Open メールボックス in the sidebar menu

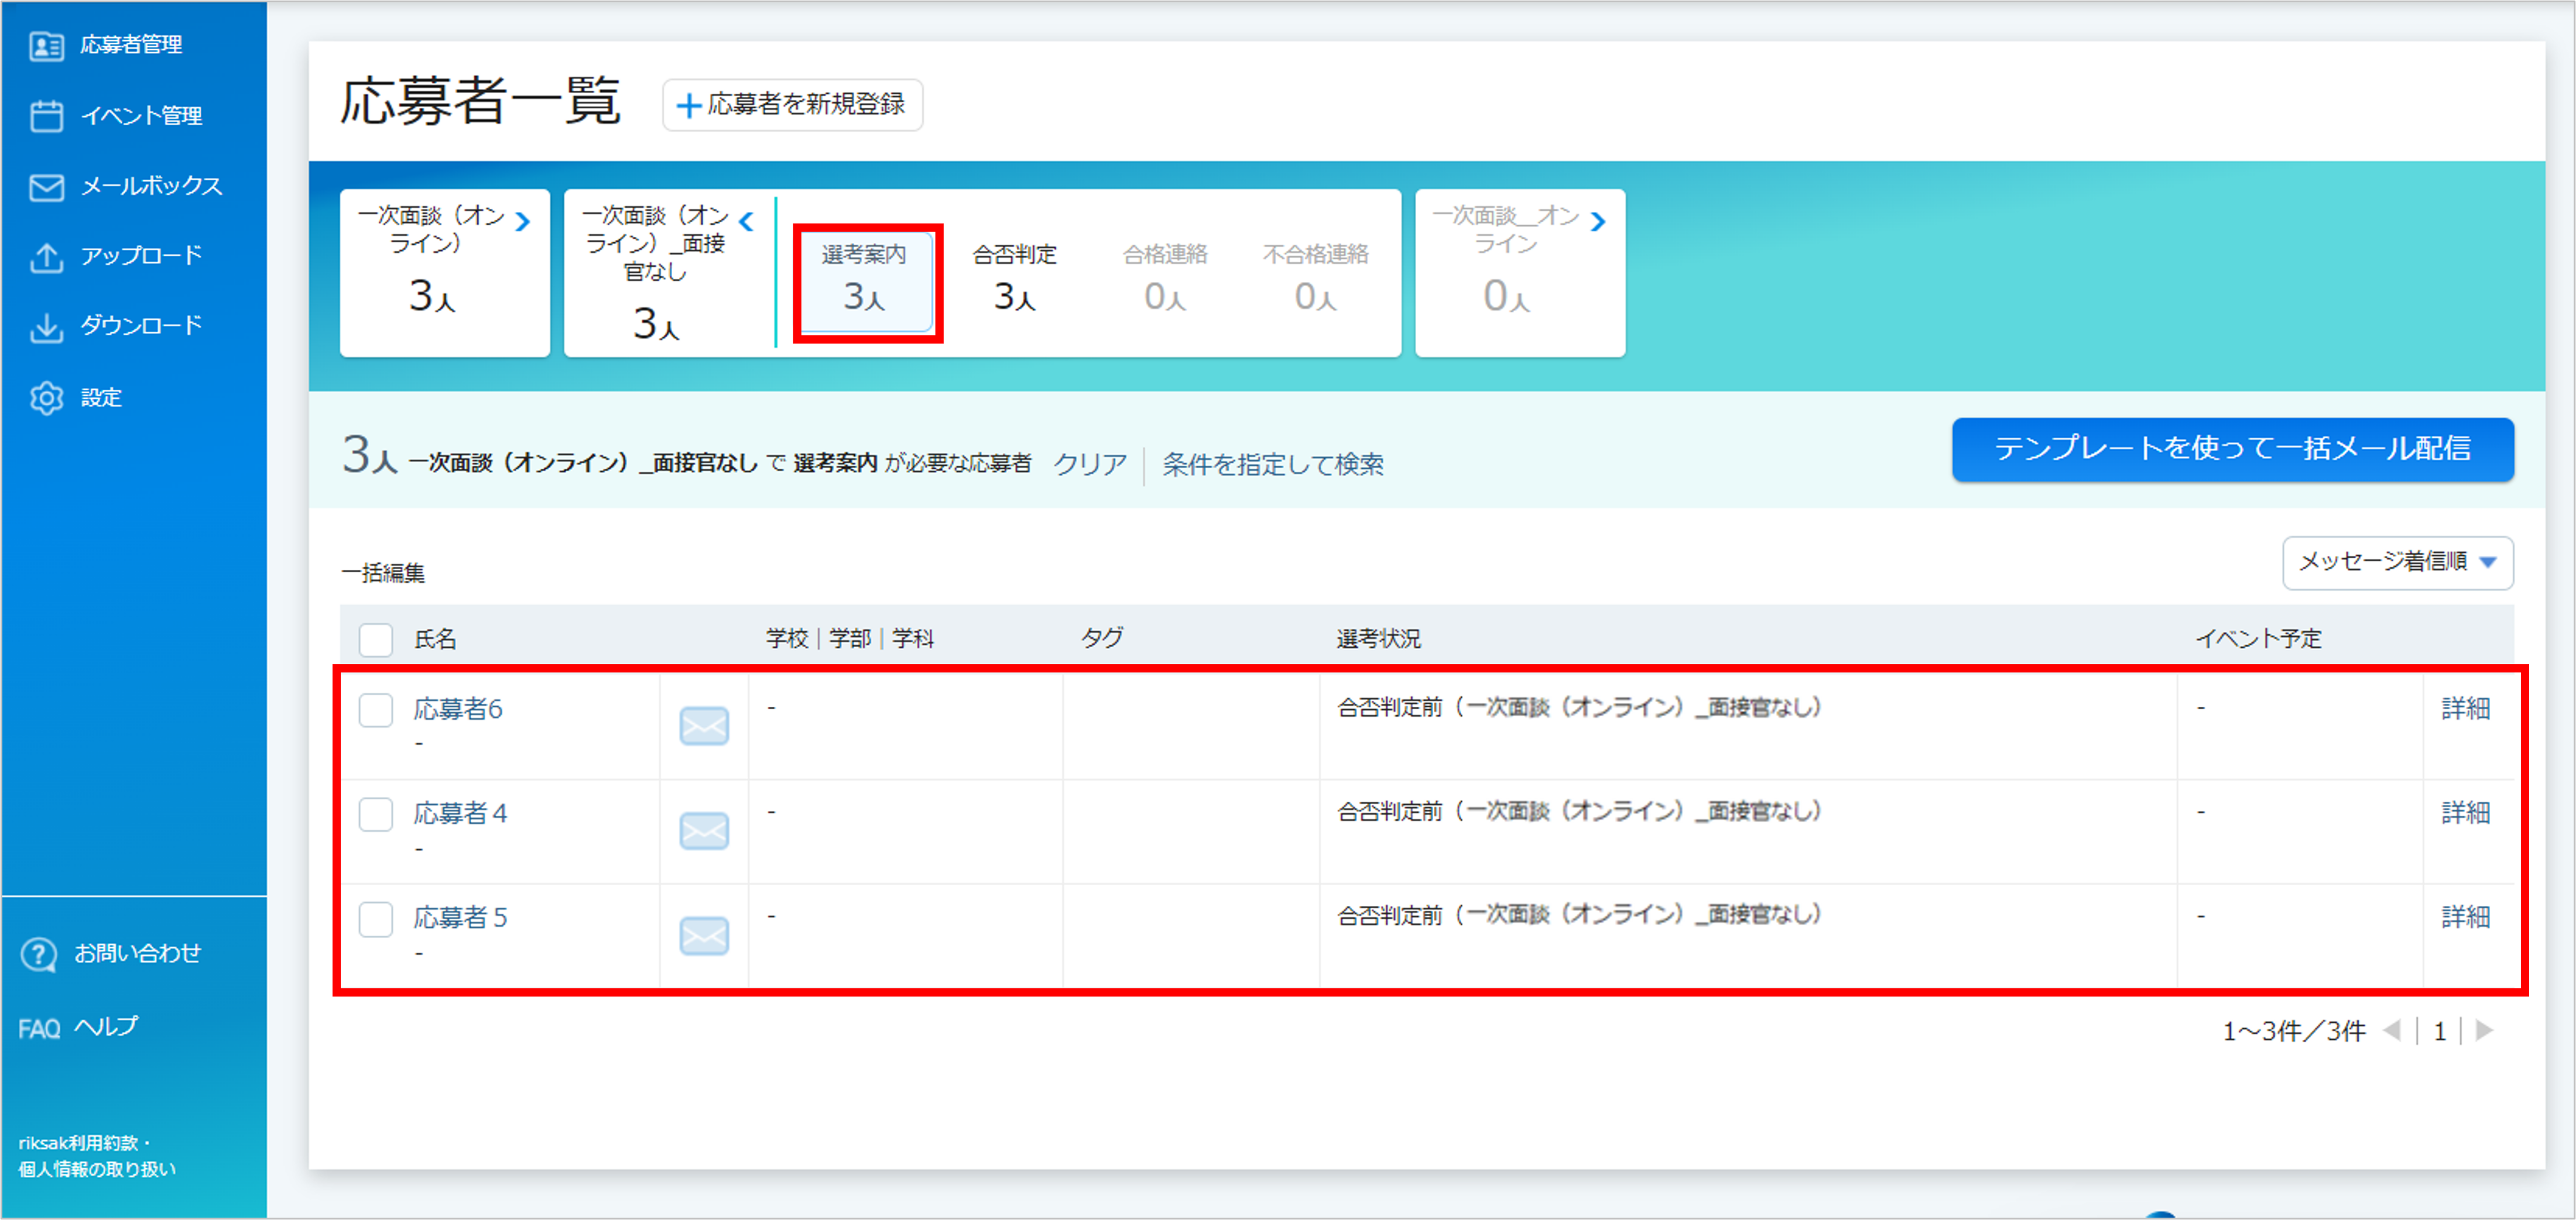151,187
